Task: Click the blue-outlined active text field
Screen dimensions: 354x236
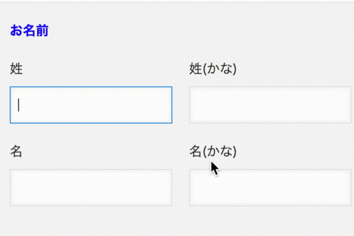Action: click(x=91, y=105)
